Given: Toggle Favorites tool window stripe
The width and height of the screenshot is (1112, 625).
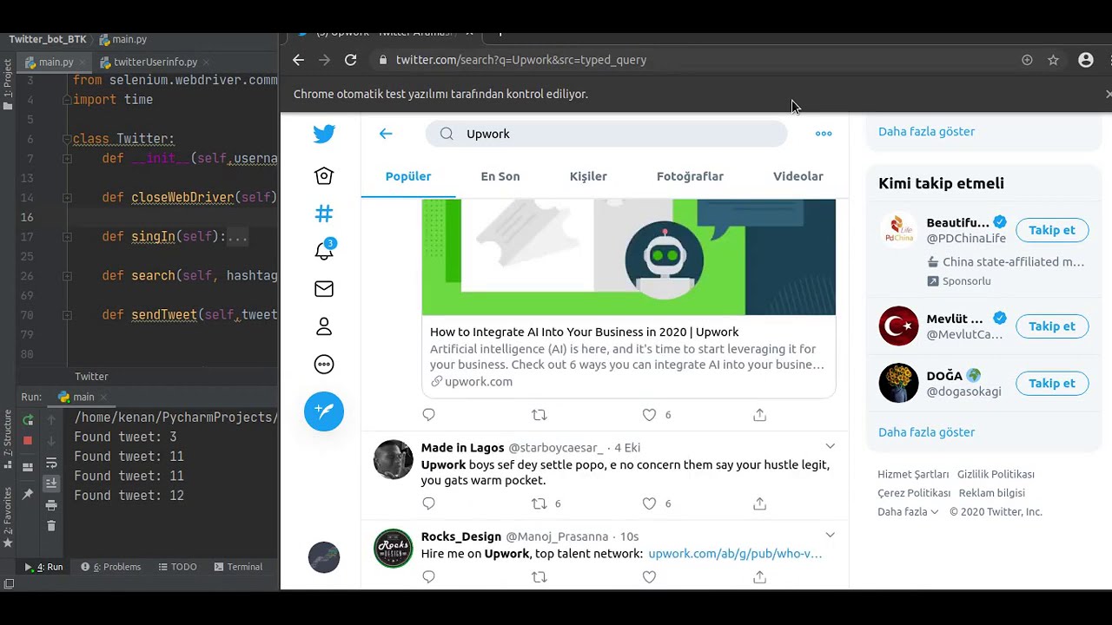Looking at the screenshot, I should point(8,518).
